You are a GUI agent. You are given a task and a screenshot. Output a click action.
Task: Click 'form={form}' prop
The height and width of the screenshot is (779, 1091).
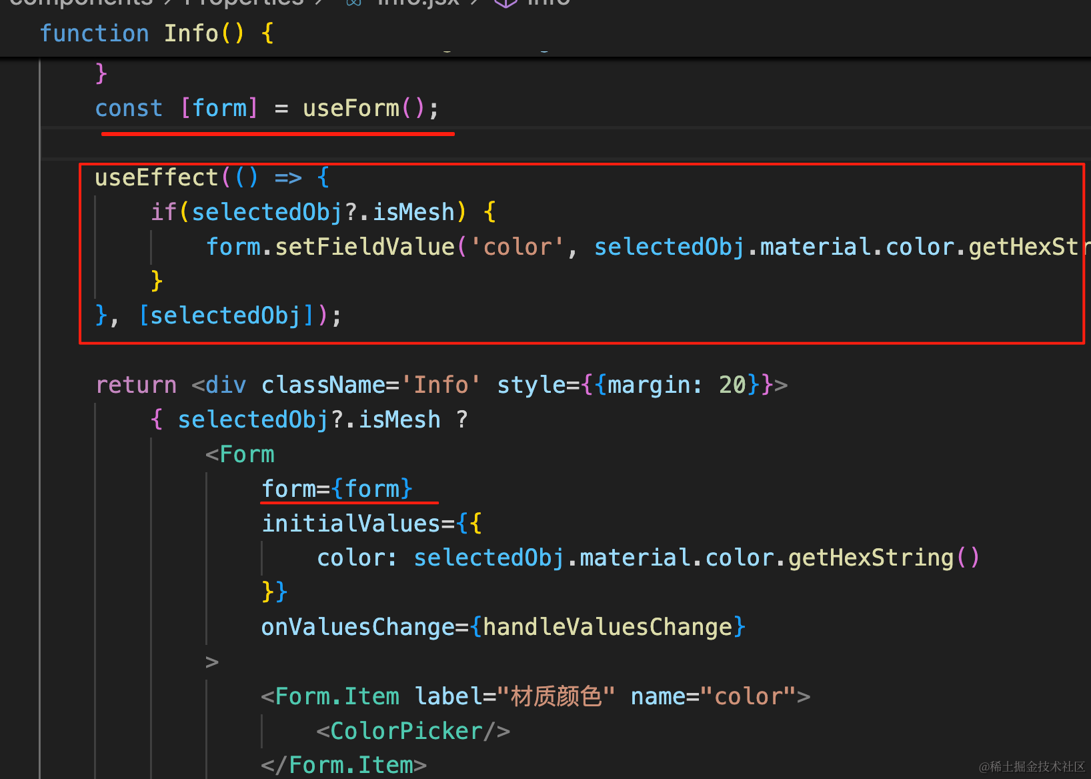click(337, 489)
